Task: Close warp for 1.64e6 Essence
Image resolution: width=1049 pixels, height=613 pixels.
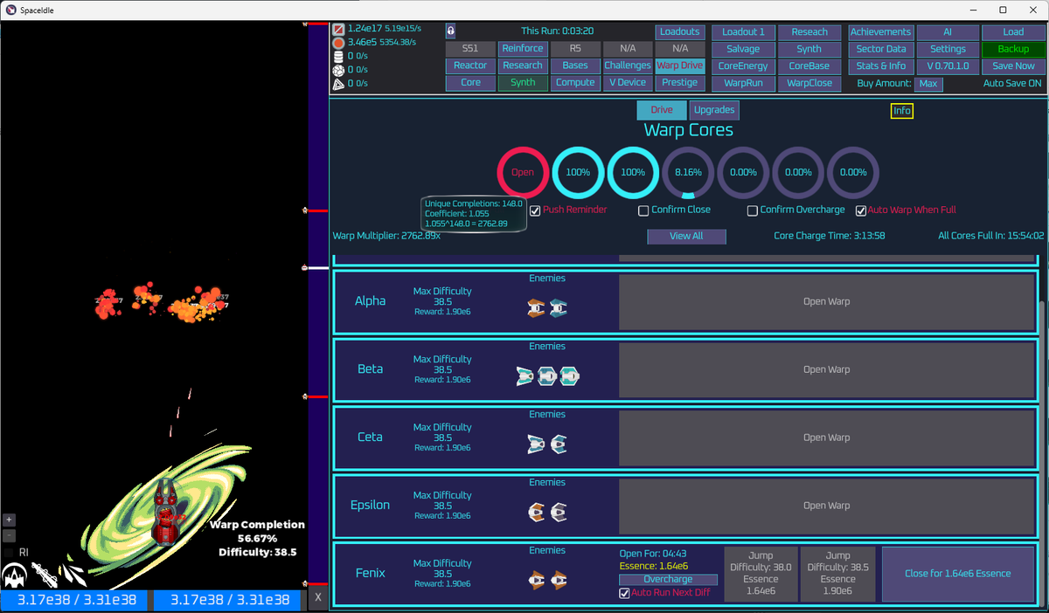Action: 957,574
